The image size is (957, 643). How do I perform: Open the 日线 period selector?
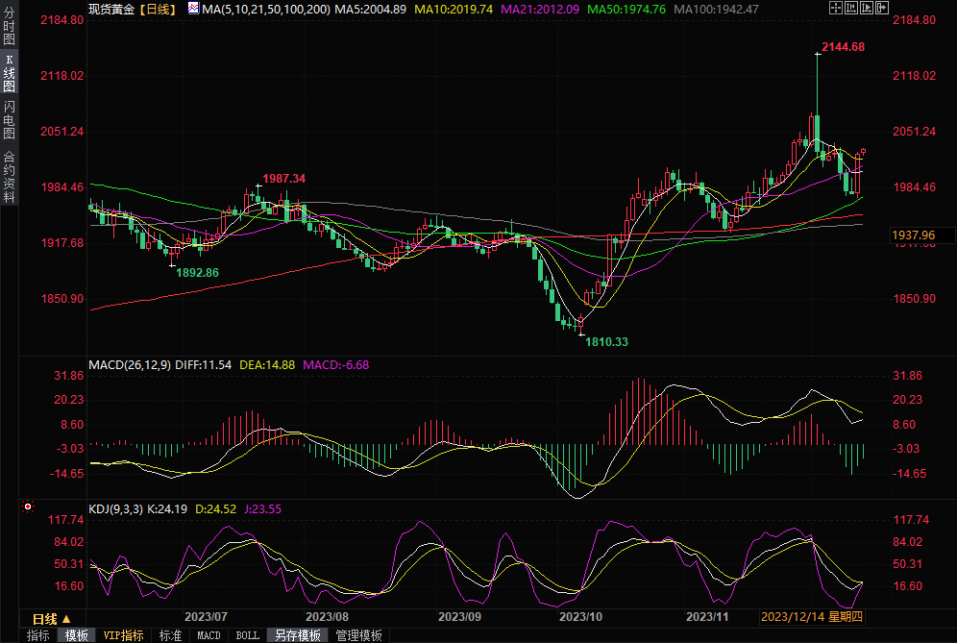coord(51,618)
